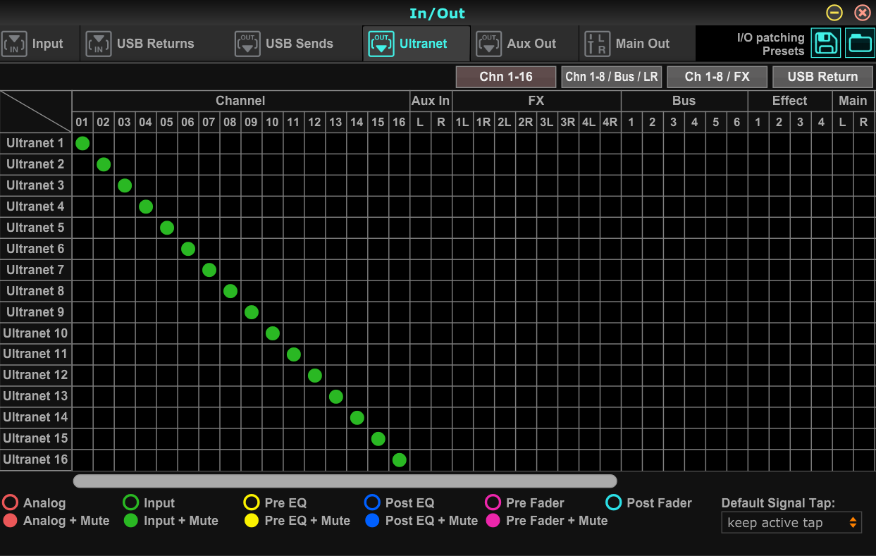Toggle Ultranet 1 to Channel 01 patch
The width and height of the screenshot is (876, 556).
[x=82, y=143]
